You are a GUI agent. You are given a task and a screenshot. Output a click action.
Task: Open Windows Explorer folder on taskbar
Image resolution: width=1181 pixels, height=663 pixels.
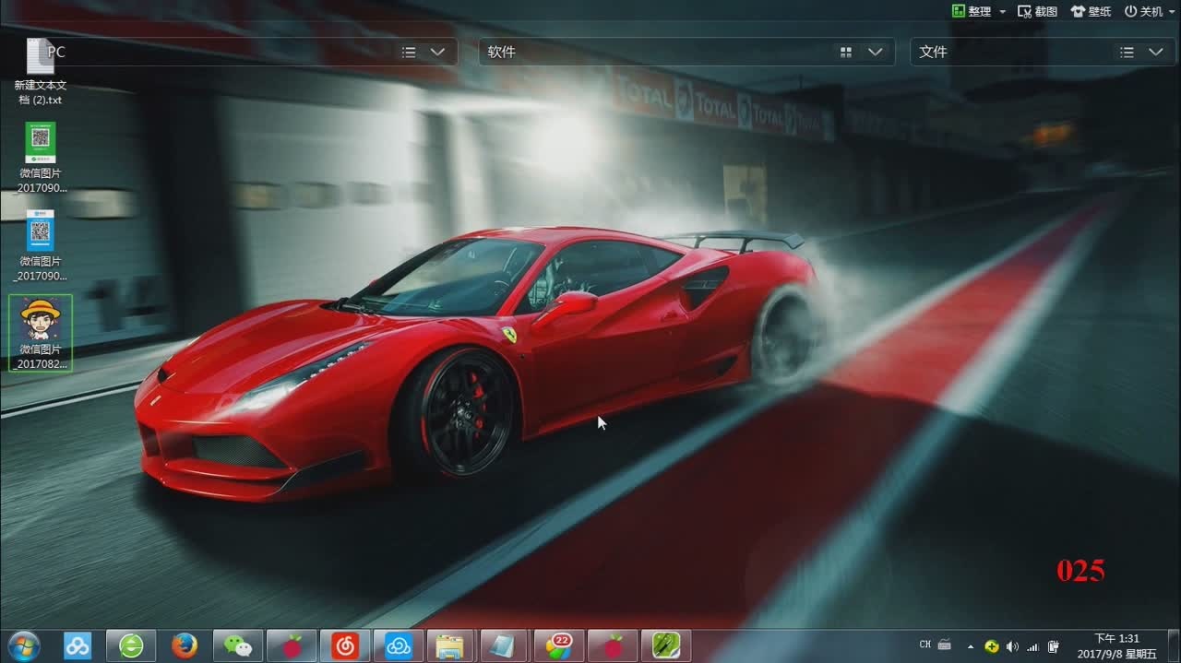click(x=450, y=645)
